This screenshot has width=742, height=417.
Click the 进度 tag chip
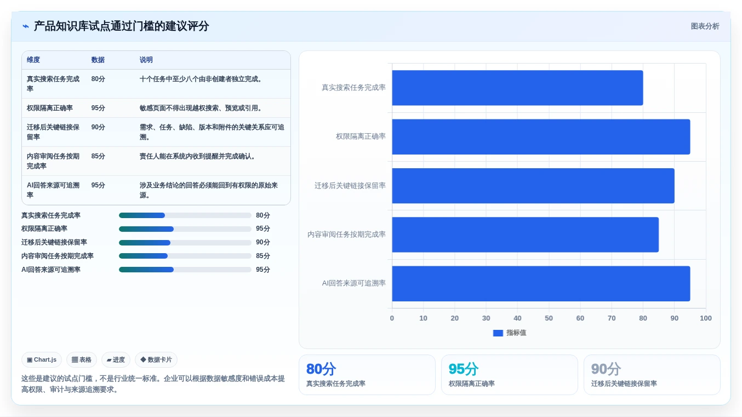coord(116,360)
